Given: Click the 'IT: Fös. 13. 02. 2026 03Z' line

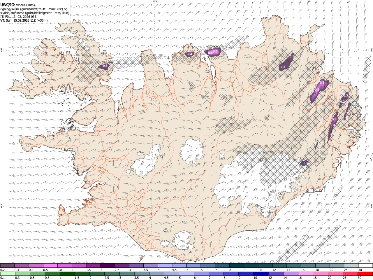Looking at the screenshot, I should pos(18,17).
